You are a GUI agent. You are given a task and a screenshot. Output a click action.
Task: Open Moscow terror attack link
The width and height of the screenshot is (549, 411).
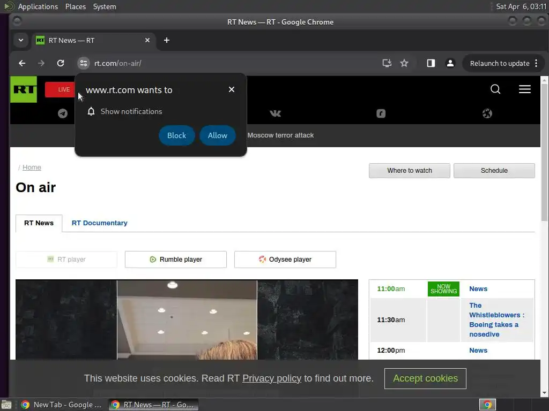280,135
